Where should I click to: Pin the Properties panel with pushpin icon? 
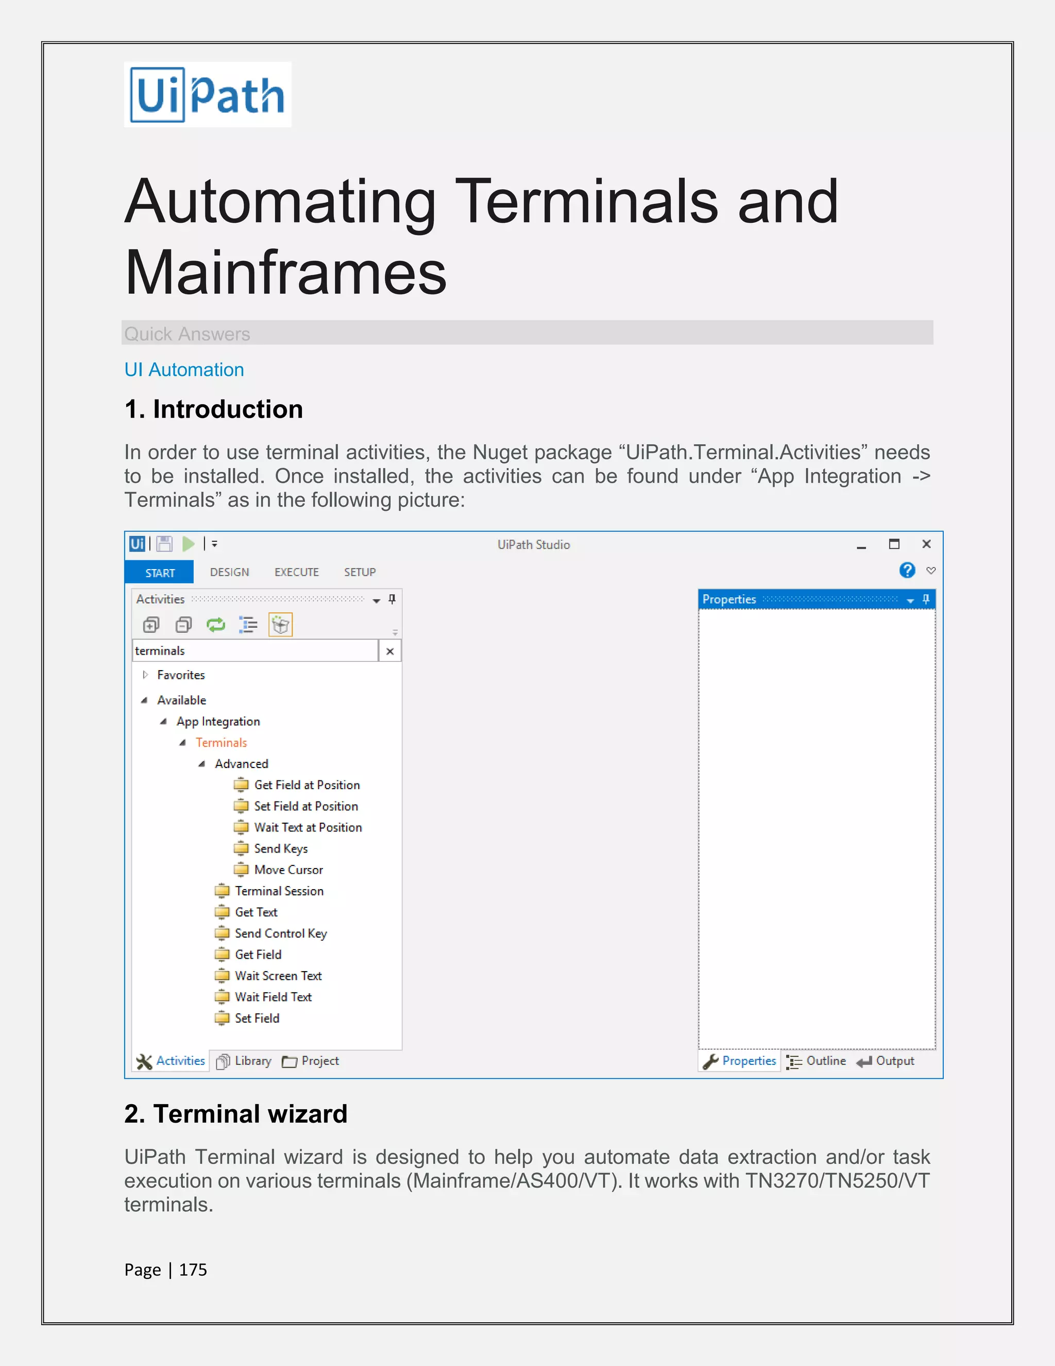pyautogui.click(x=926, y=599)
